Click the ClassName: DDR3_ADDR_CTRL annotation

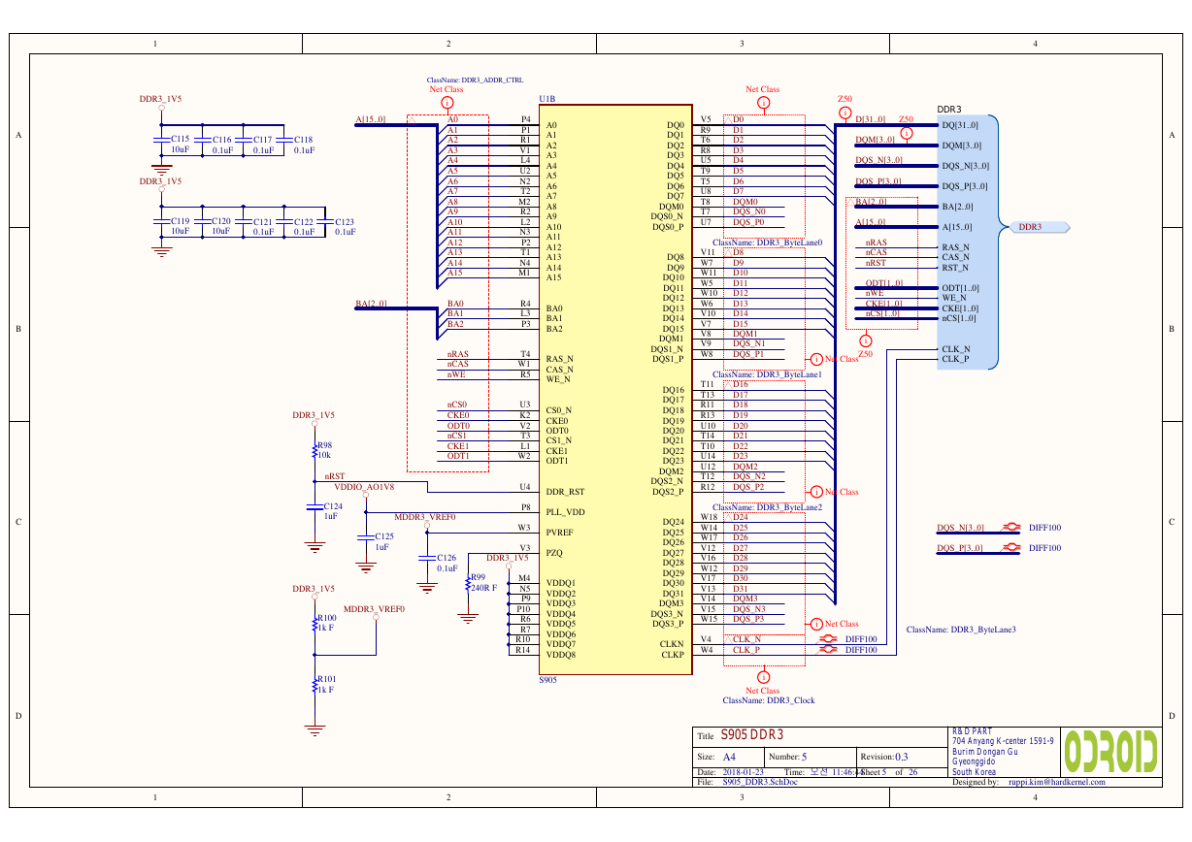476,80
